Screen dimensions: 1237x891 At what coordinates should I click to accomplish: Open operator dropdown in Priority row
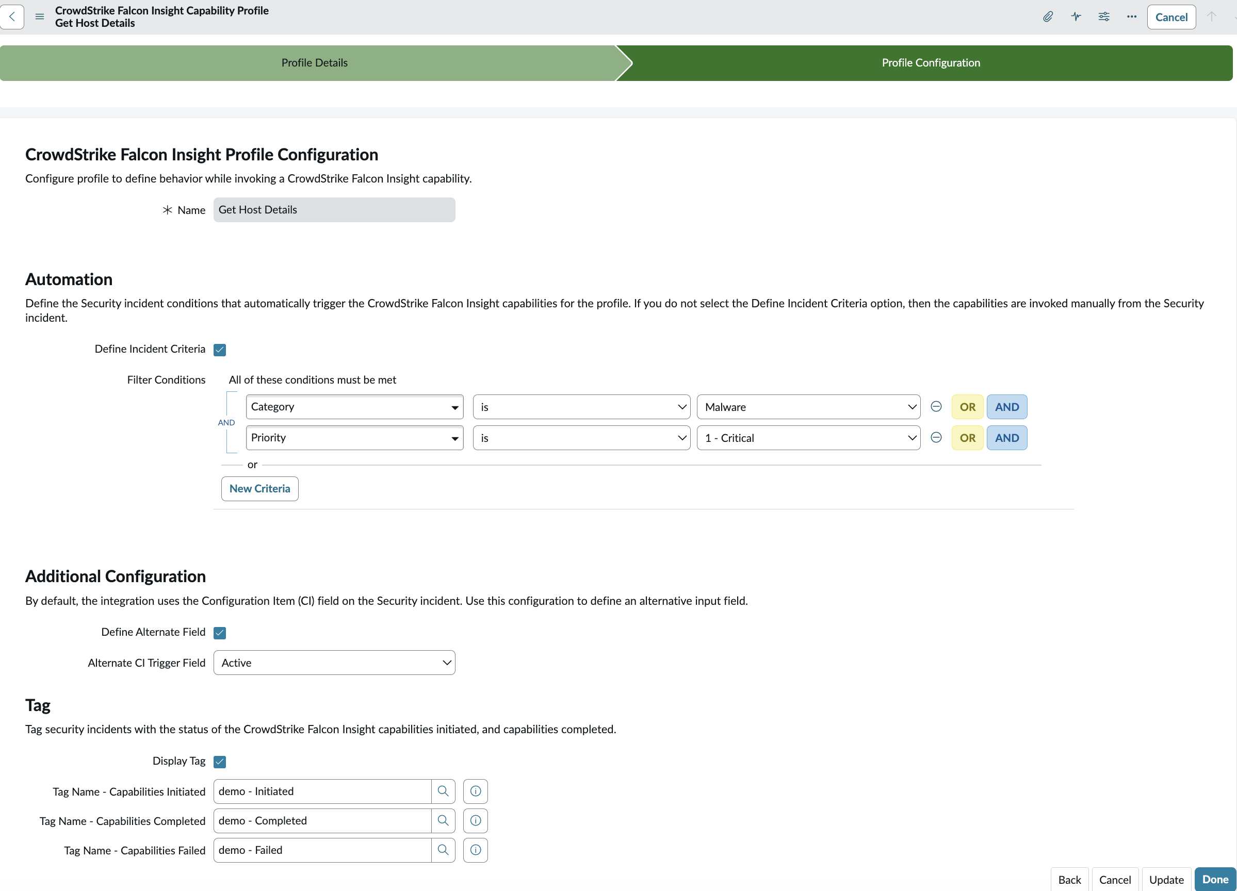[581, 438]
